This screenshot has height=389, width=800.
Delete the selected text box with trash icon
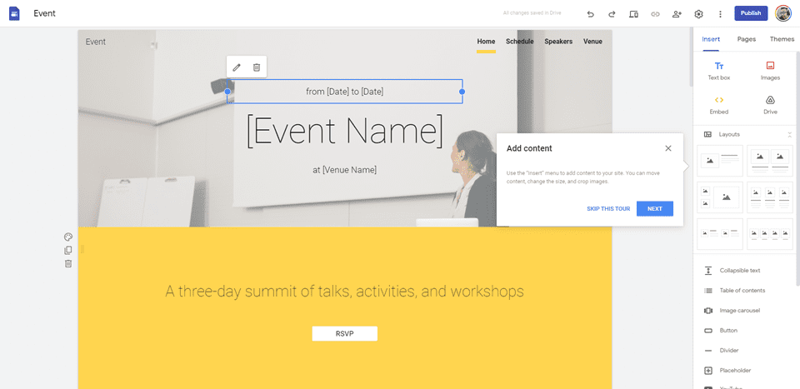click(257, 67)
